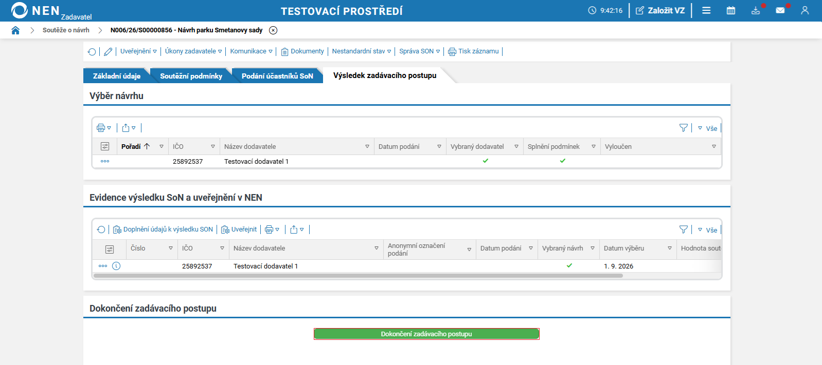Open Datum výběru column filter arrow
This screenshot has height=365, width=822.
670,248
